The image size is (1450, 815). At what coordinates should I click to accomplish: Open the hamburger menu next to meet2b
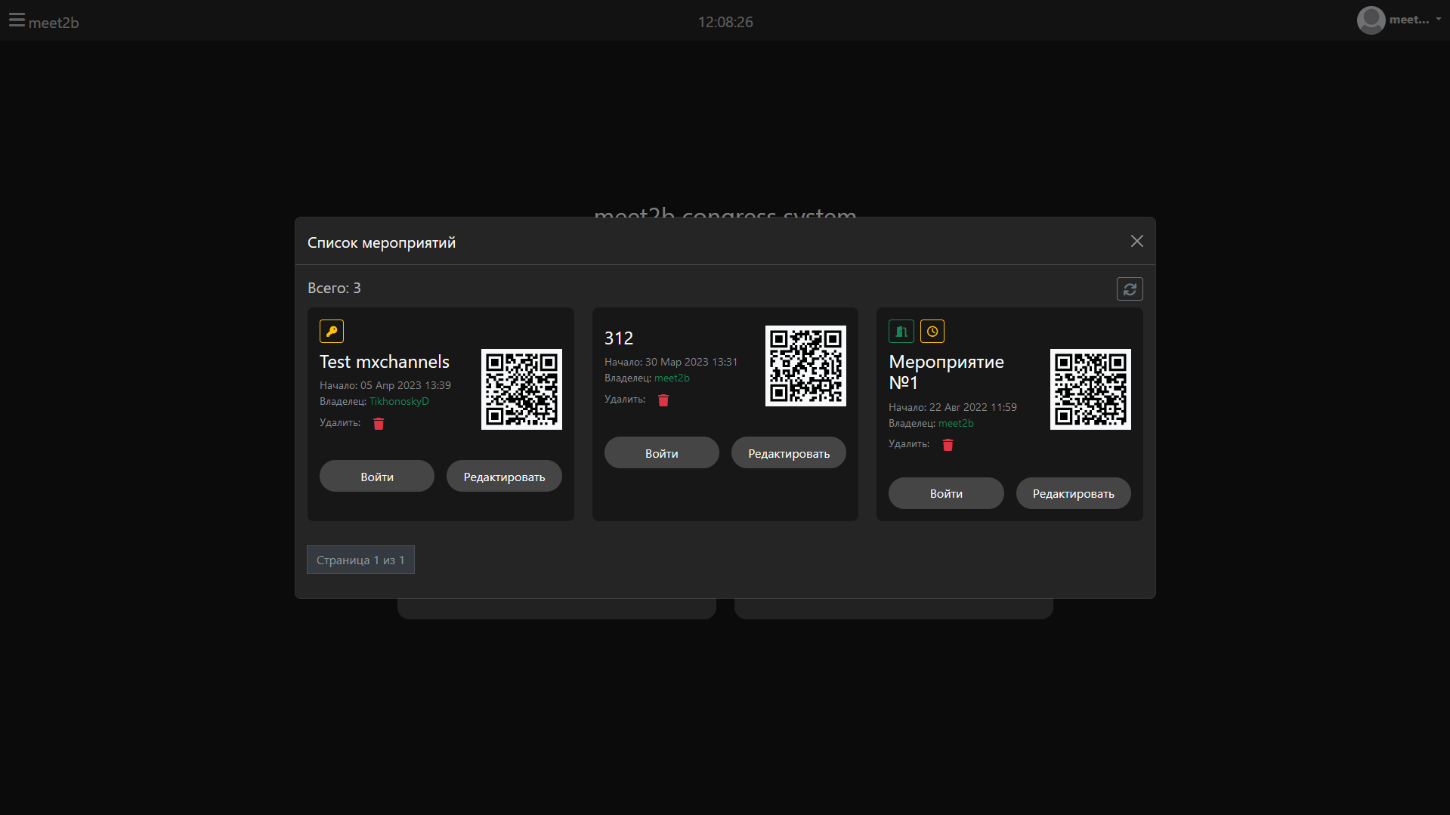17,20
